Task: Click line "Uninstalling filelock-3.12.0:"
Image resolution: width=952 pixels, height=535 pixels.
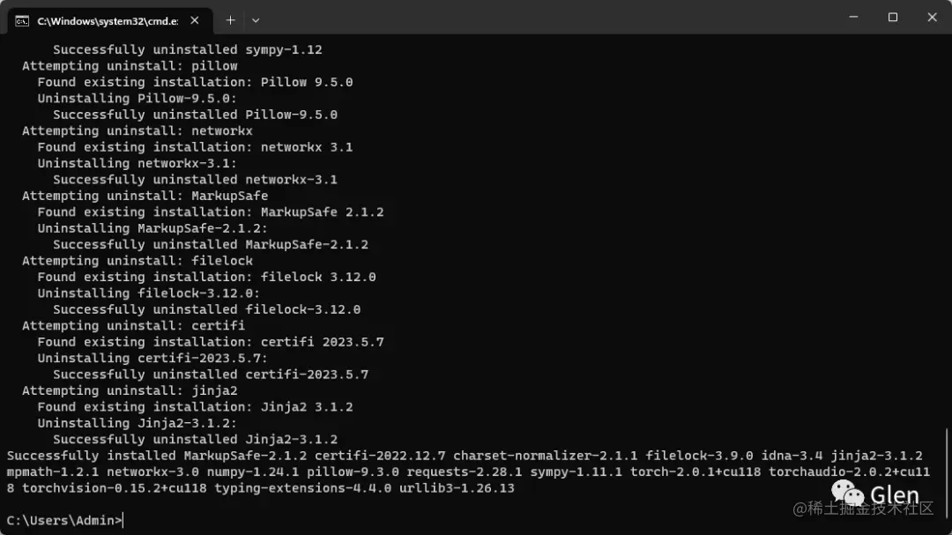Action: click(x=149, y=294)
